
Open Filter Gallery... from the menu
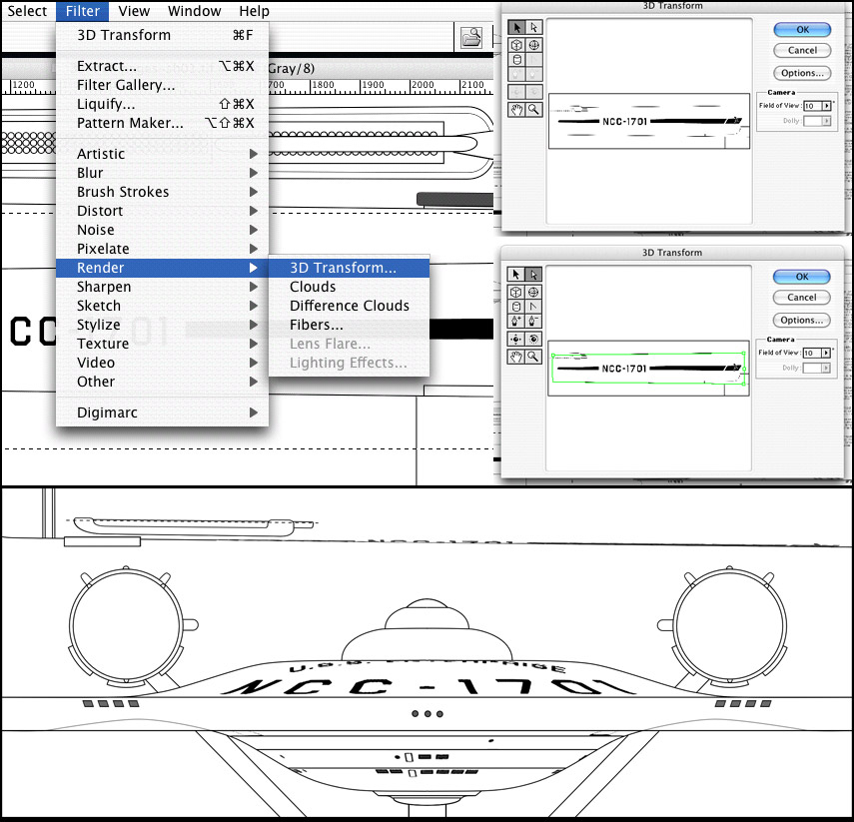coord(162,86)
